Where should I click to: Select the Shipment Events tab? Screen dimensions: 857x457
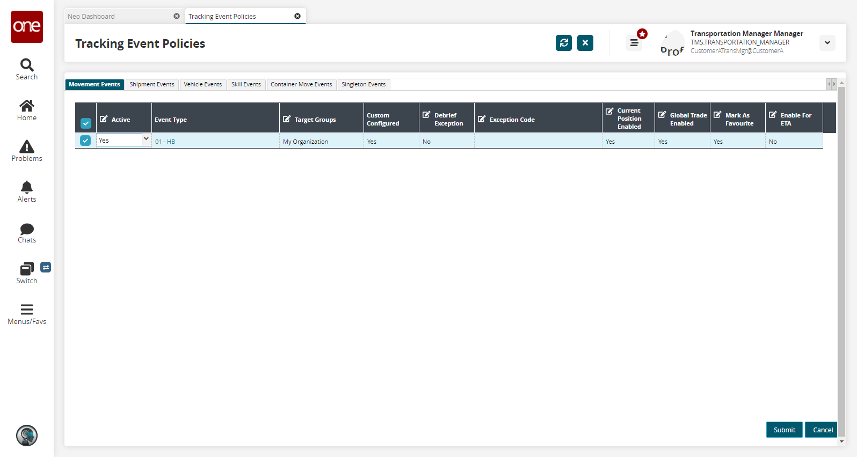click(x=152, y=84)
